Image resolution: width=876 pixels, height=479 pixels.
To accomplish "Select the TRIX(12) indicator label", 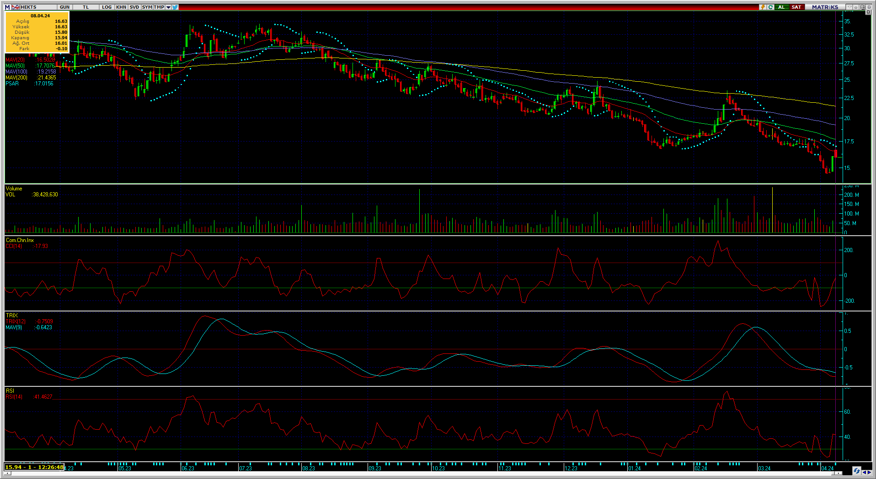I will pos(16,321).
